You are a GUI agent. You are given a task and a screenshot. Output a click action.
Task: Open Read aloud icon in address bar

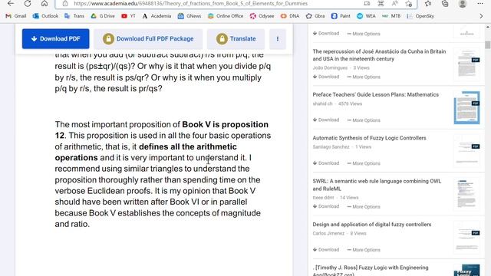point(394,3)
